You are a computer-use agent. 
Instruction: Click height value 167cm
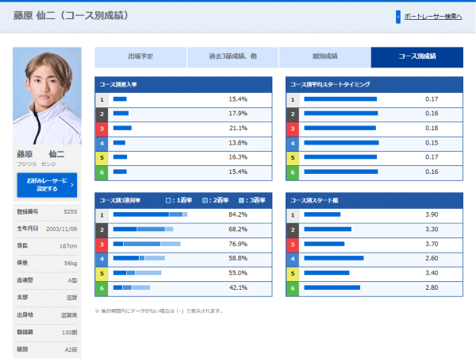68,246
